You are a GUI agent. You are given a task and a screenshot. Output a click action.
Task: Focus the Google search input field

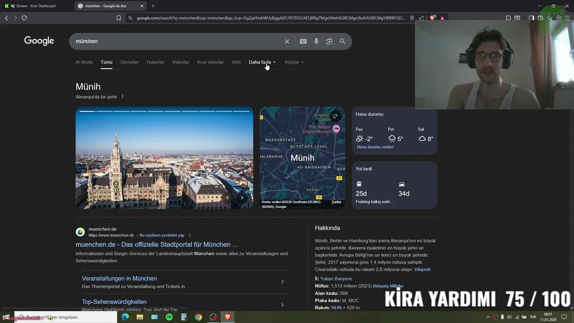click(x=177, y=41)
